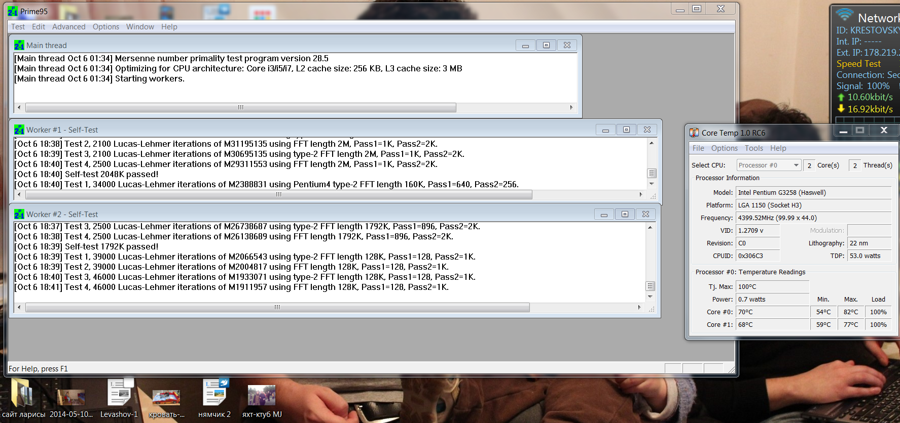
Task: Click right scroll arrow in Worker #1 window
Action: coord(641,194)
